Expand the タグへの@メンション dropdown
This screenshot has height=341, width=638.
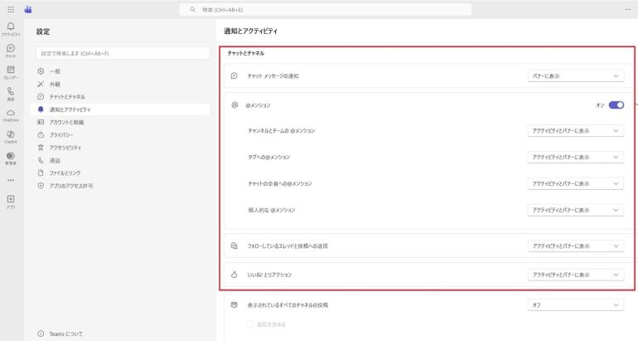click(x=576, y=157)
